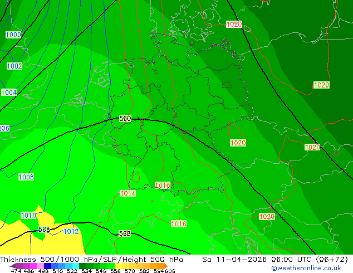Open the weatheronline.co.uk copyright link
353x273 pixels.
(306, 268)
